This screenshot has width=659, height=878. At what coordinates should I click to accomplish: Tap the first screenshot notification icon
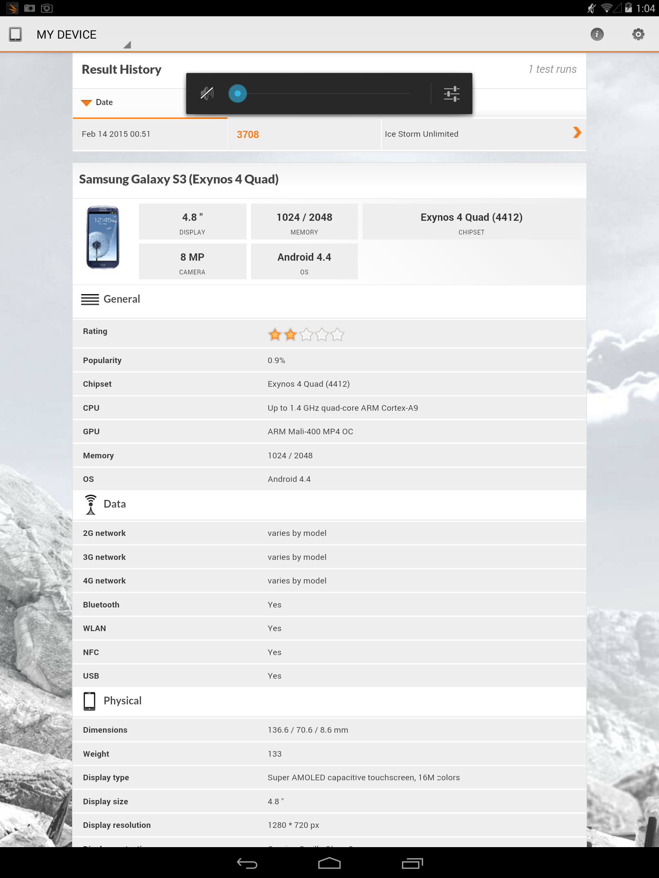click(30, 8)
